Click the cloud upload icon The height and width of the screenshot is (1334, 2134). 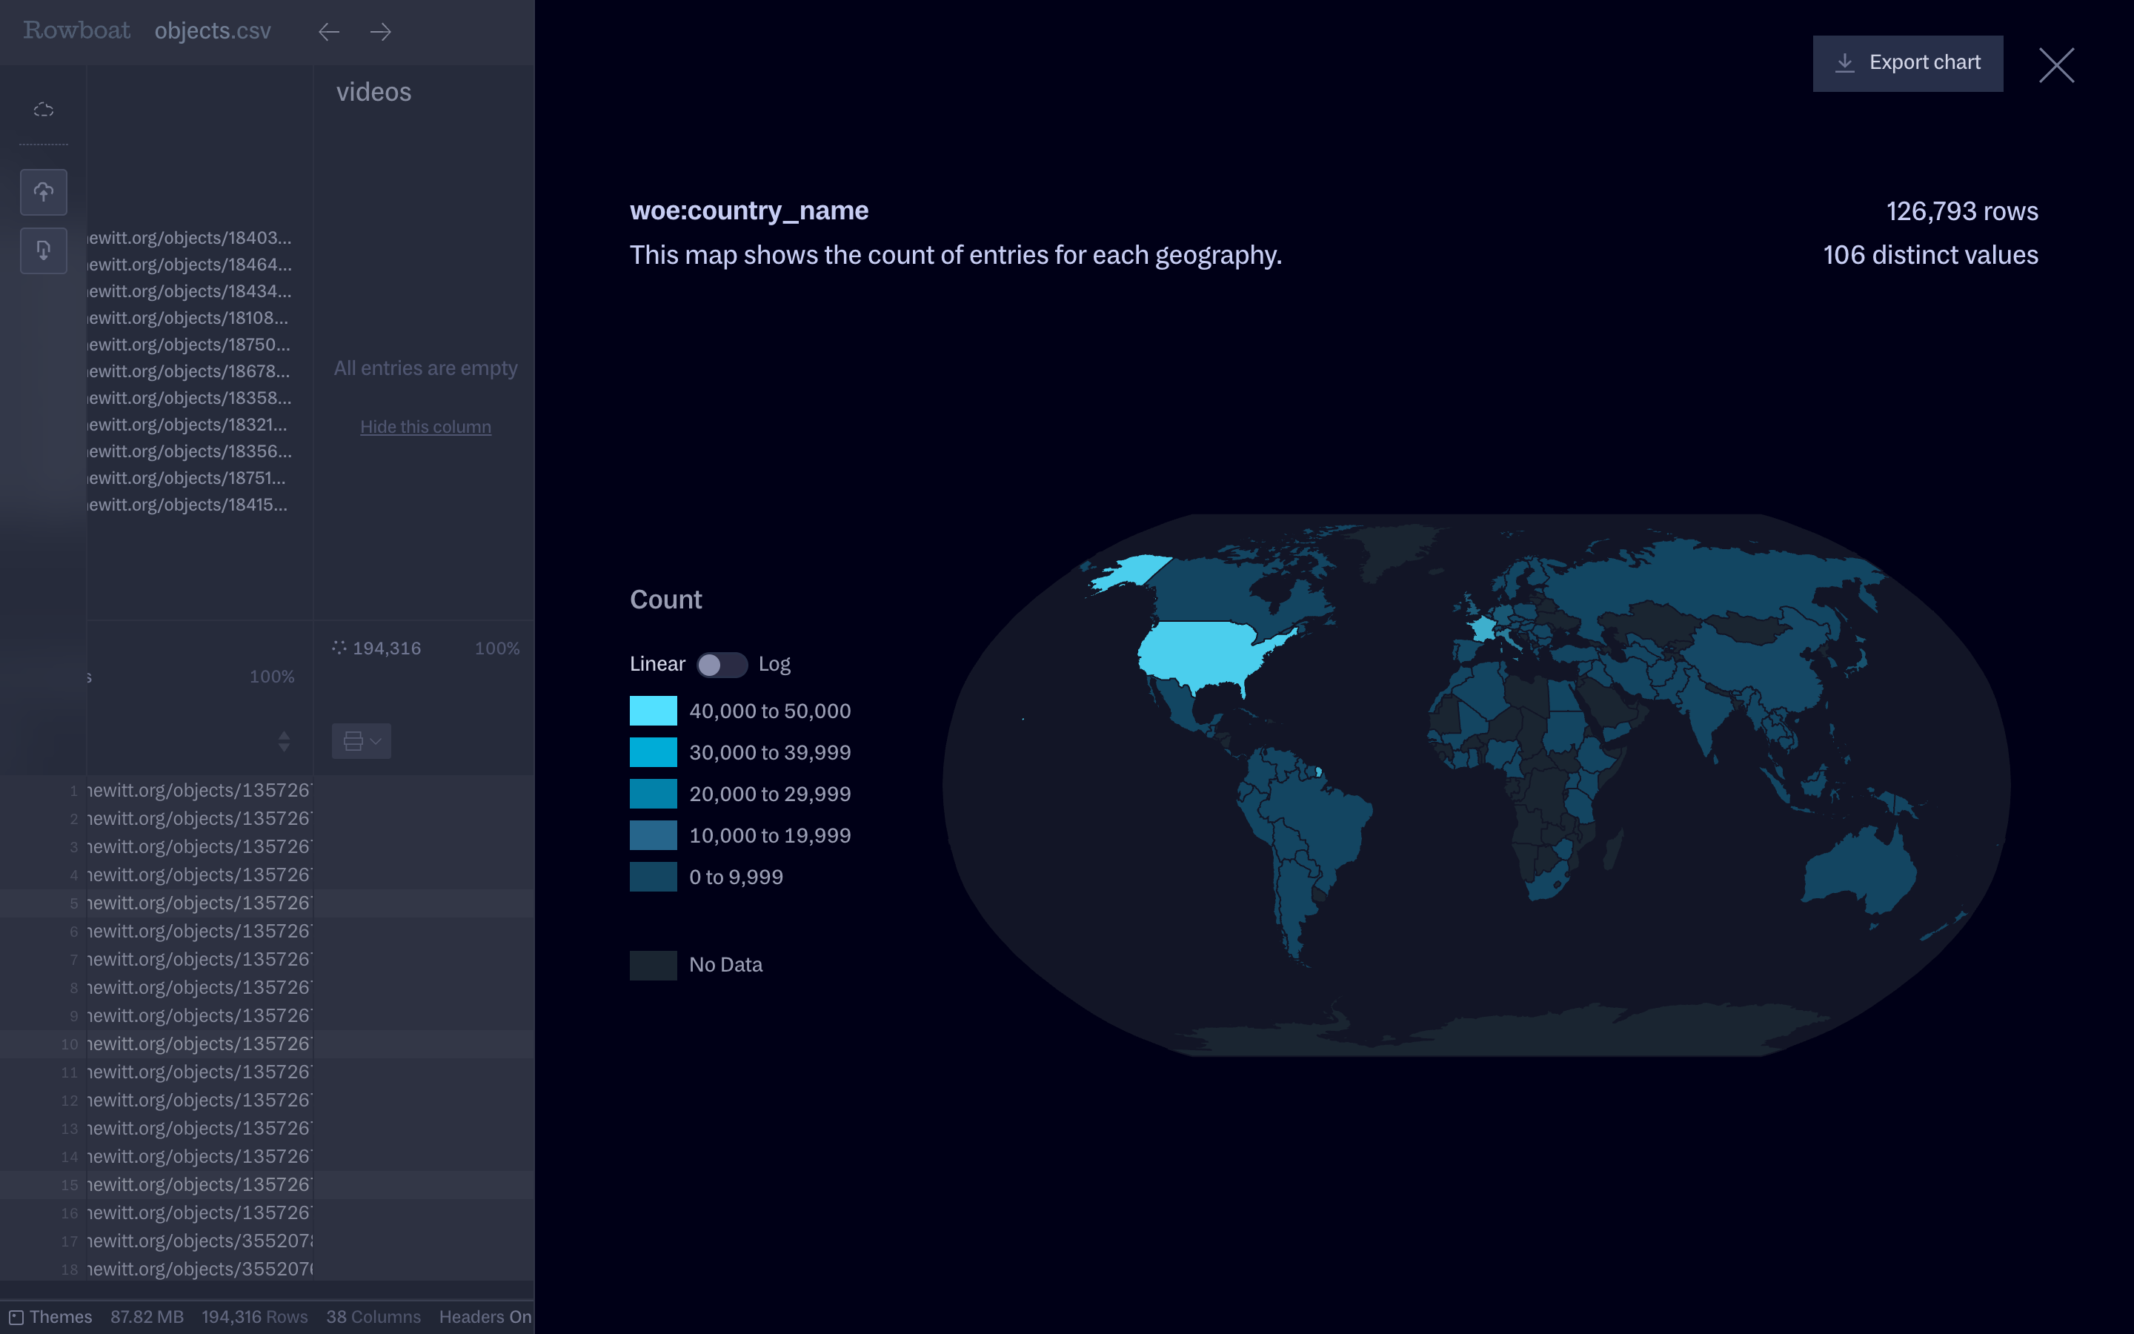(43, 191)
